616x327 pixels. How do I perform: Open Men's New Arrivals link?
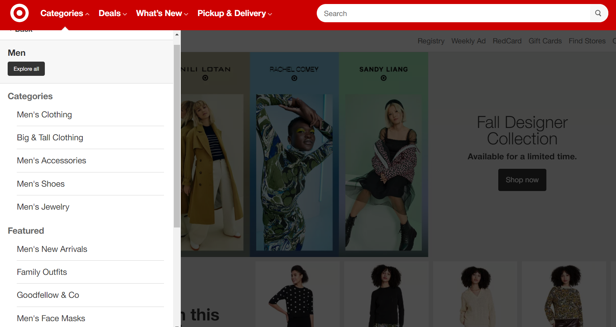point(90,249)
